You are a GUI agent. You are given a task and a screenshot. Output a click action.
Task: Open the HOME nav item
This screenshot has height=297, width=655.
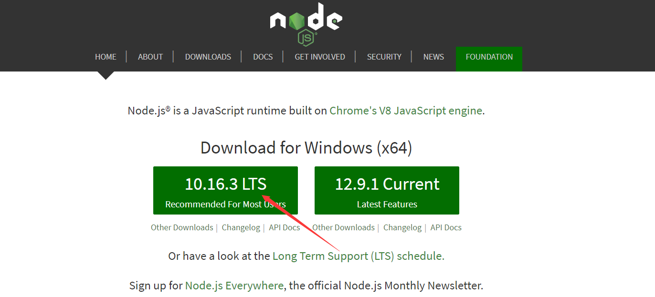pos(106,57)
